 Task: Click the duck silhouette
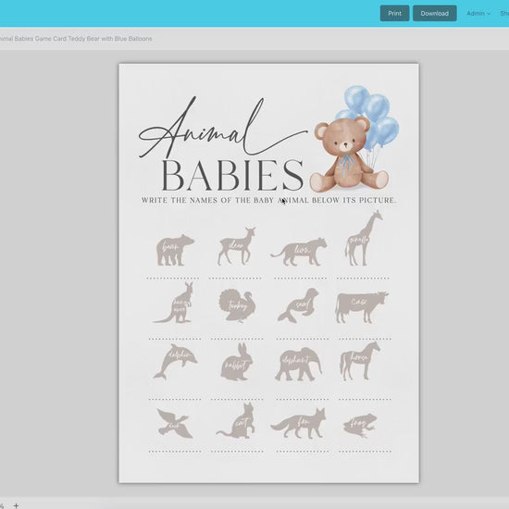pos(175,423)
